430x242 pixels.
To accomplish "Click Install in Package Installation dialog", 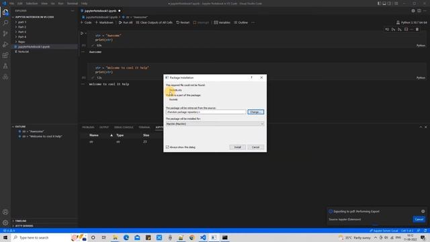I will [x=237, y=147].
